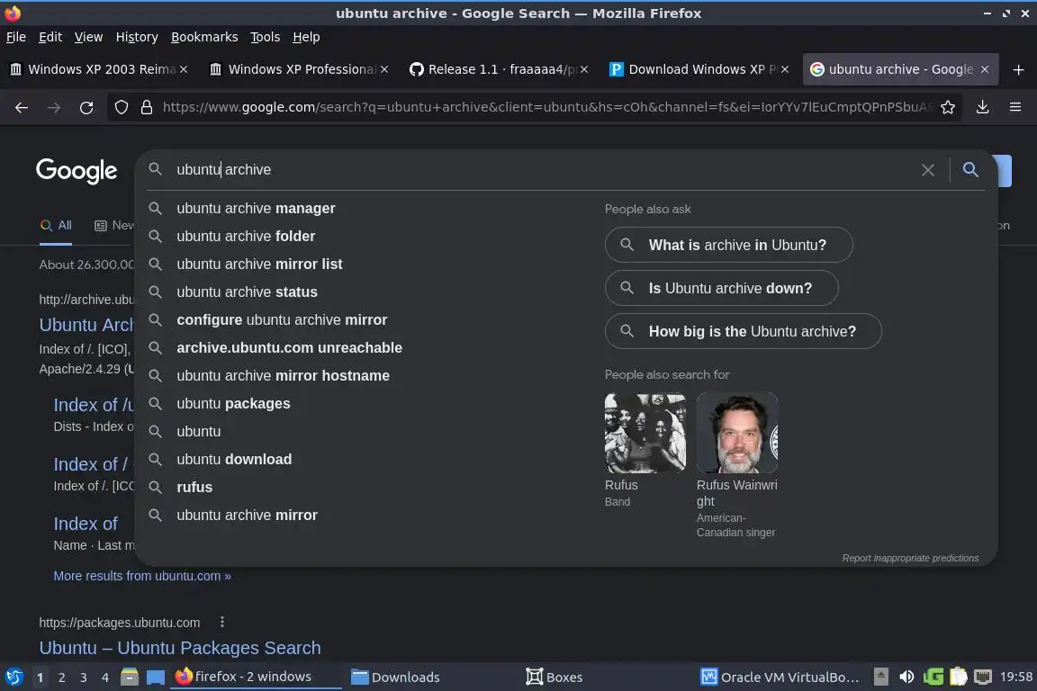Go back using the browser back arrow
The width and height of the screenshot is (1037, 691).
click(22, 107)
